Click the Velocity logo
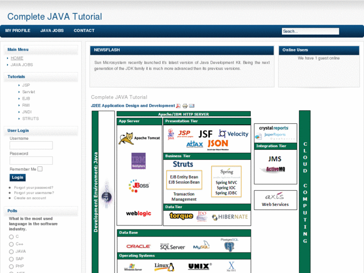 pyautogui.click(x=233, y=134)
